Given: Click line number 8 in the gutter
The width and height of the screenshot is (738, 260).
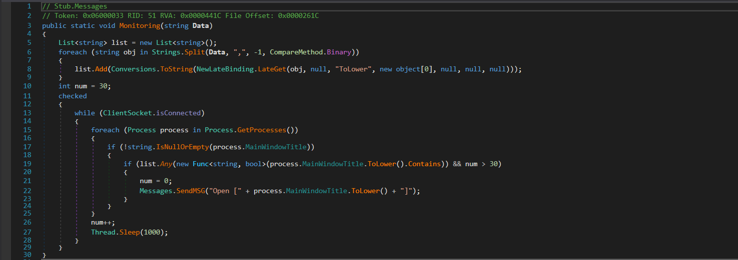Looking at the screenshot, I should [x=29, y=69].
